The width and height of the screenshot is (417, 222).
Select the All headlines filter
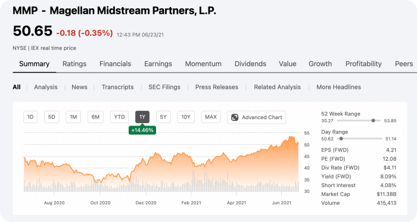tap(17, 87)
